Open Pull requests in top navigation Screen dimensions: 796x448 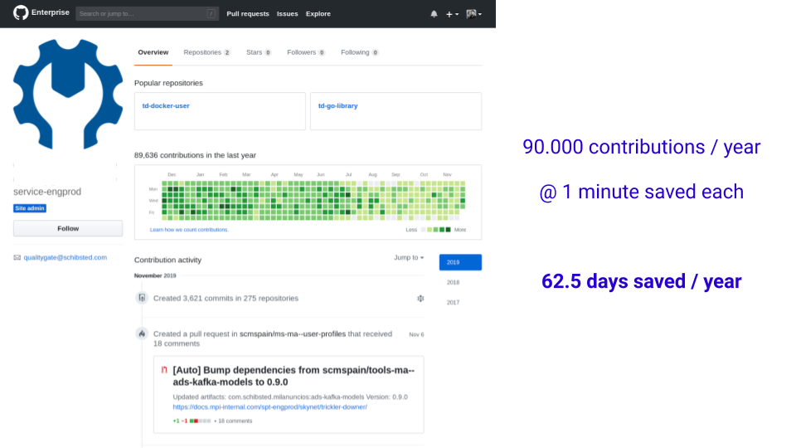pos(248,14)
